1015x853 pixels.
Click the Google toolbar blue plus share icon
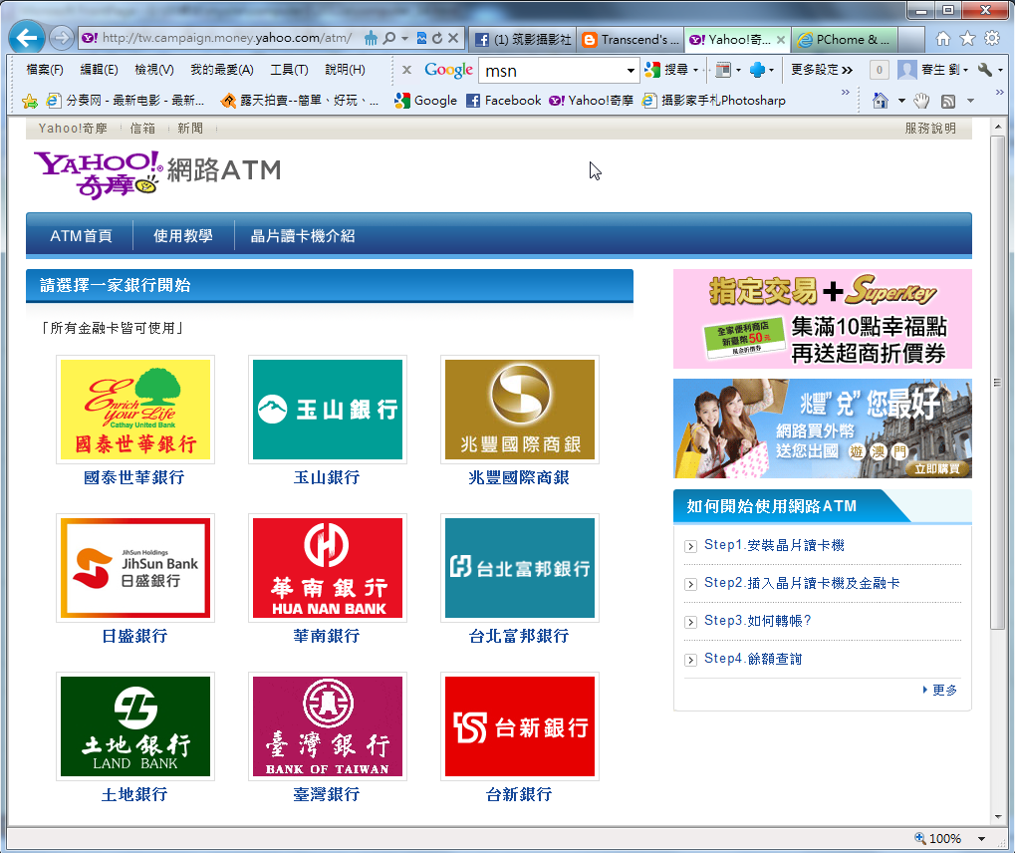point(757,70)
